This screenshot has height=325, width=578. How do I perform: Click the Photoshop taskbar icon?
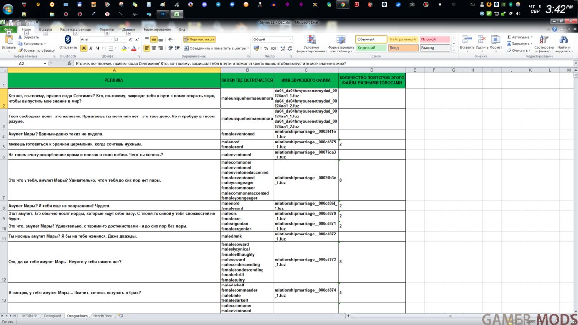(x=163, y=14)
